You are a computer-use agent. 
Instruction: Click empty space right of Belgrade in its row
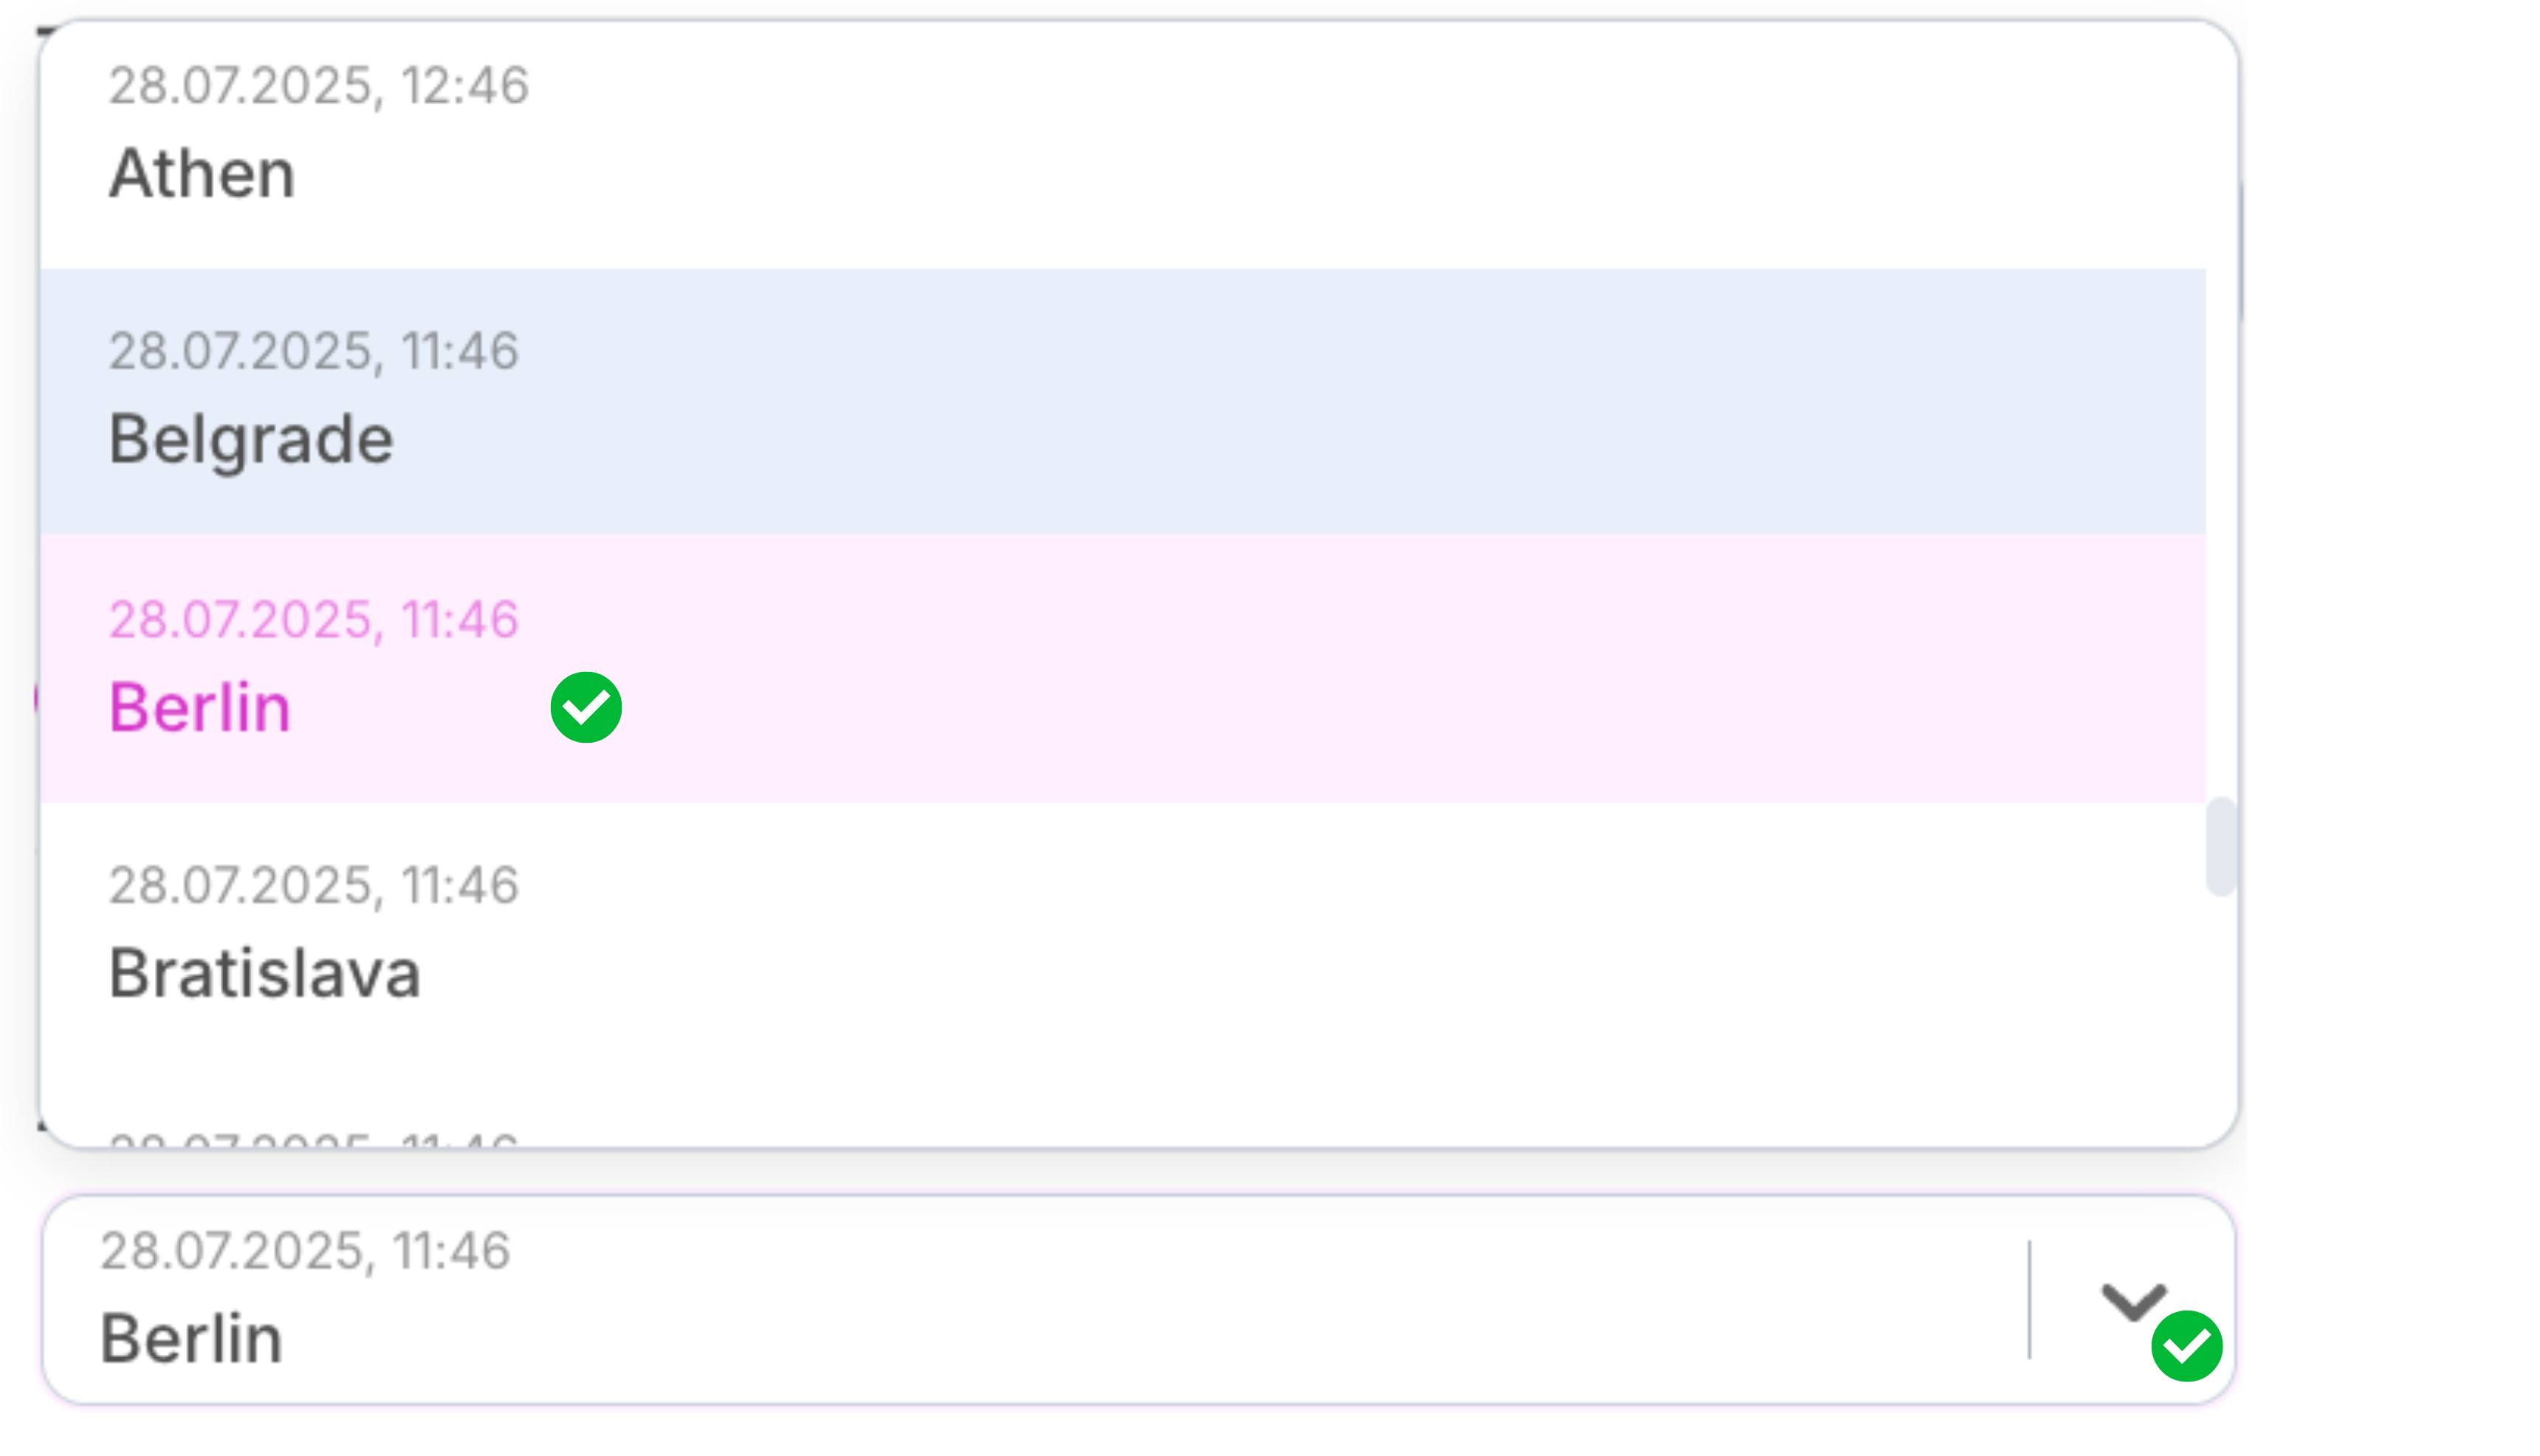(1300, 440)
